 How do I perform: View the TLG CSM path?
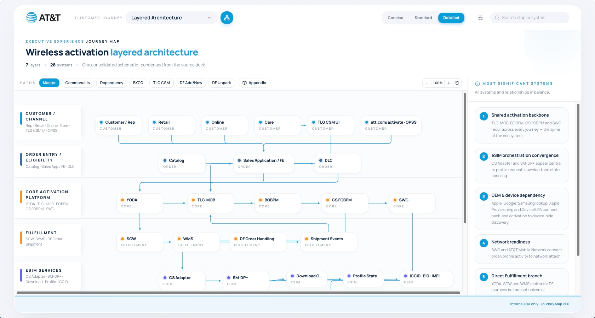tap(161, 83)
